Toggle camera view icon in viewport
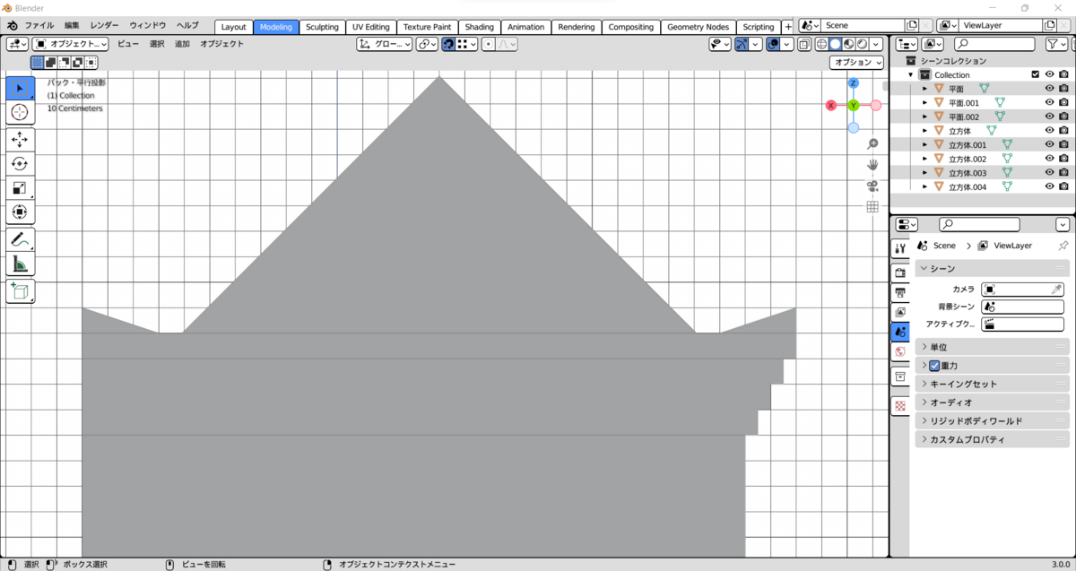Image resolution: width=1076 pixels, height=571 pixels. point(872,186)
